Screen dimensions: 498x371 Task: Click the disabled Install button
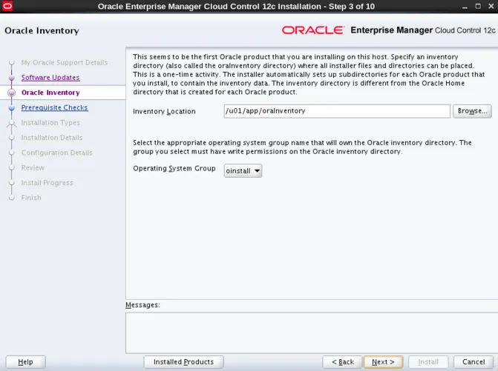[x=428, y=362]
